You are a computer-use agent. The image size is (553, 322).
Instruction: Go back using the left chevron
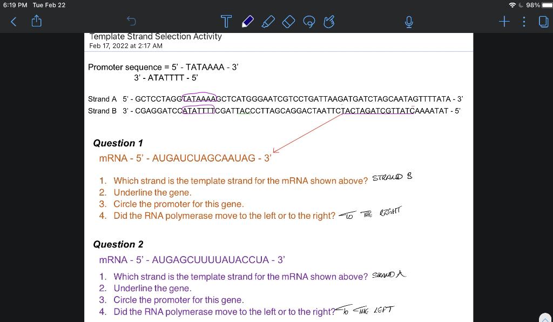pyautogui.click(x=14, y=22)
